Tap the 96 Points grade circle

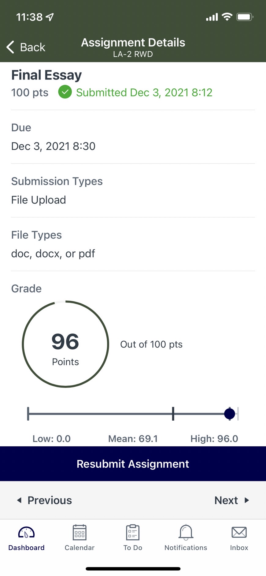(65, 344)
